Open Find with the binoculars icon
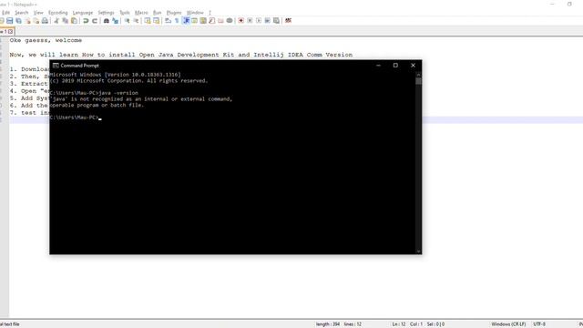 click(107, 21)
